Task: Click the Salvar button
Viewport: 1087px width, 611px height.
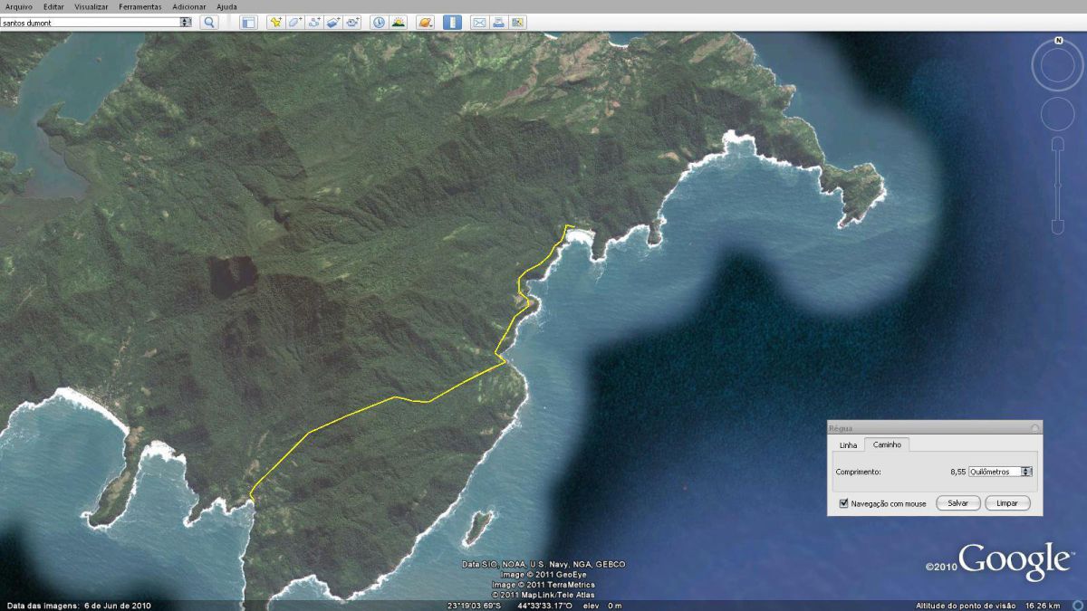Action: pyautogui.click(x=957, y=503)
